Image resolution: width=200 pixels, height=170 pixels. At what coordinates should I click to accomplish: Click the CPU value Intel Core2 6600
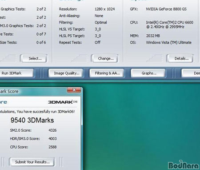point(170,24)
